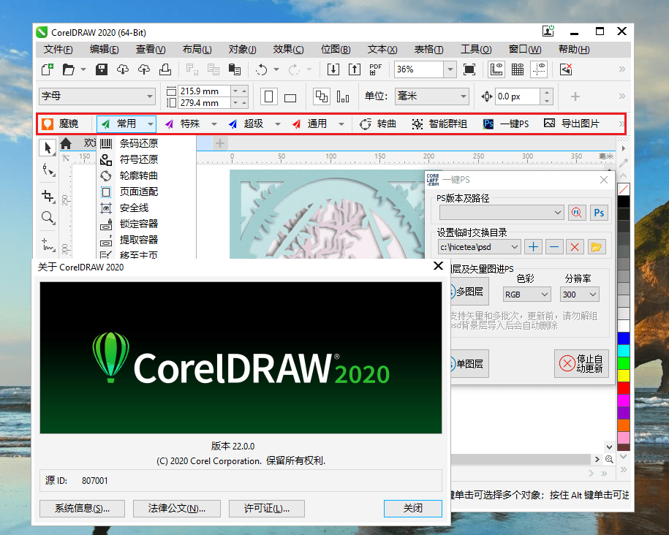The height and width of the screenshot is (535, 669).
Task: Open the 文件(F) menu
Action: point(58,50)
